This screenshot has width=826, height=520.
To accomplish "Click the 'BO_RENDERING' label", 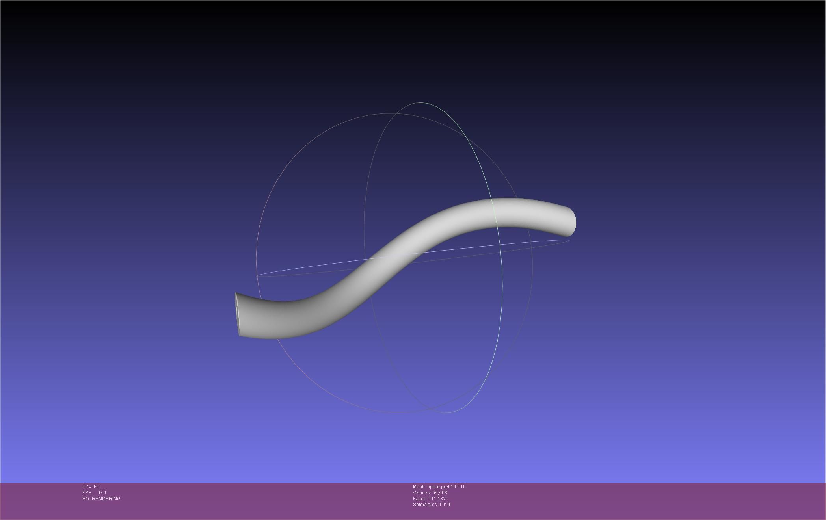I will pyautogui.click(x=101, y=499).
